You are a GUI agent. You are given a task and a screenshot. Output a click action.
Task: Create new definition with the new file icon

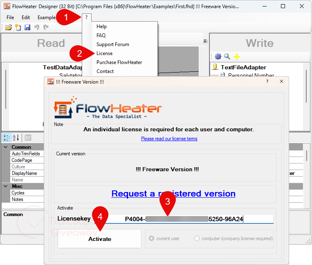point(18,27)
